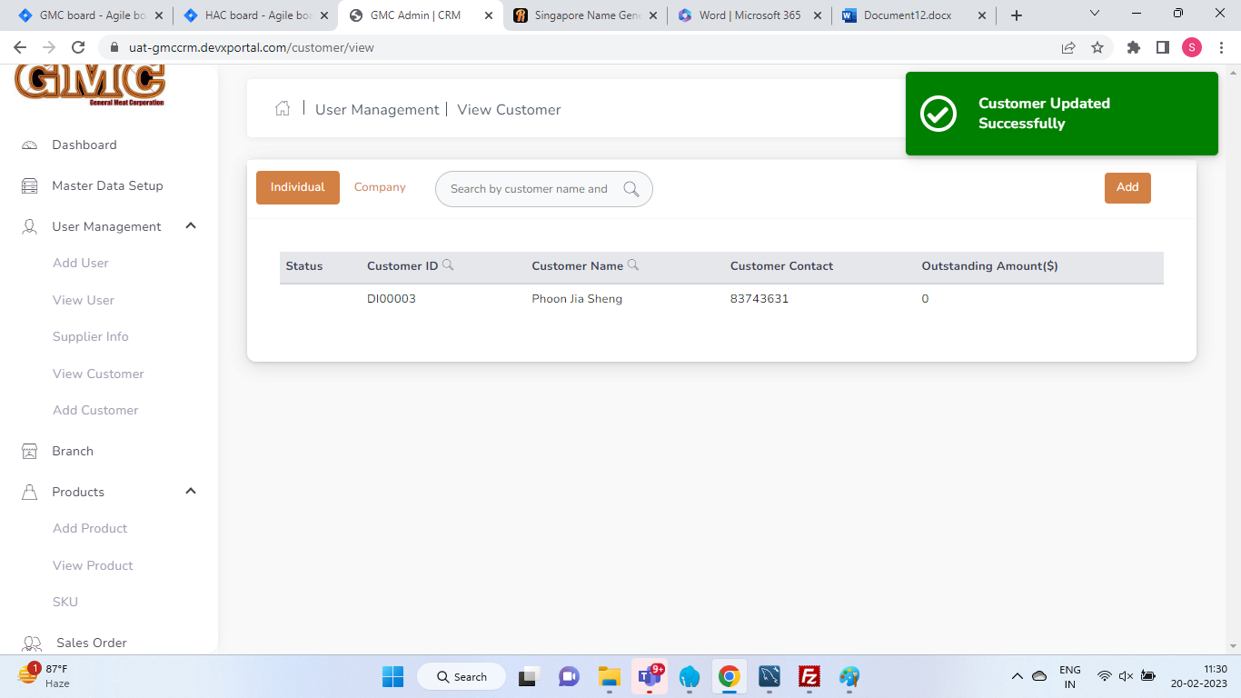Go to View Product in sidebar
The width and height of the screenshot is (1241, 698).
coord(93,565)
